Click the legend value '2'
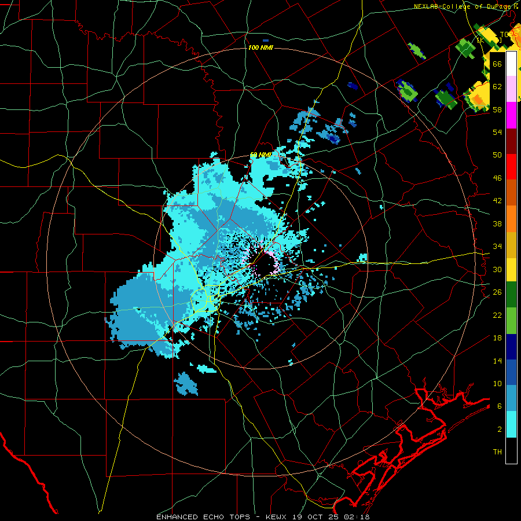 (x=500, y=430)
